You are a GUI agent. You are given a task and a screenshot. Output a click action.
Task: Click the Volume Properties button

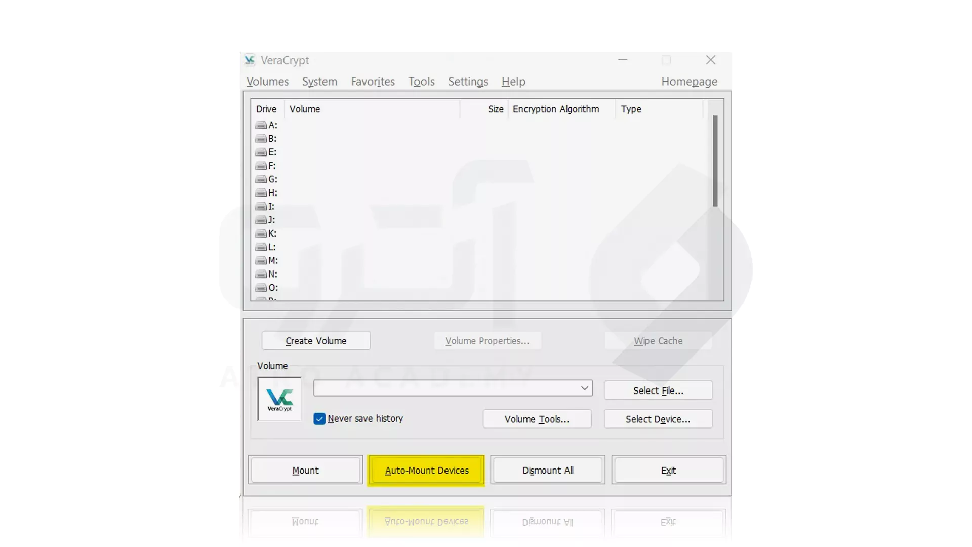coord(487,341)
